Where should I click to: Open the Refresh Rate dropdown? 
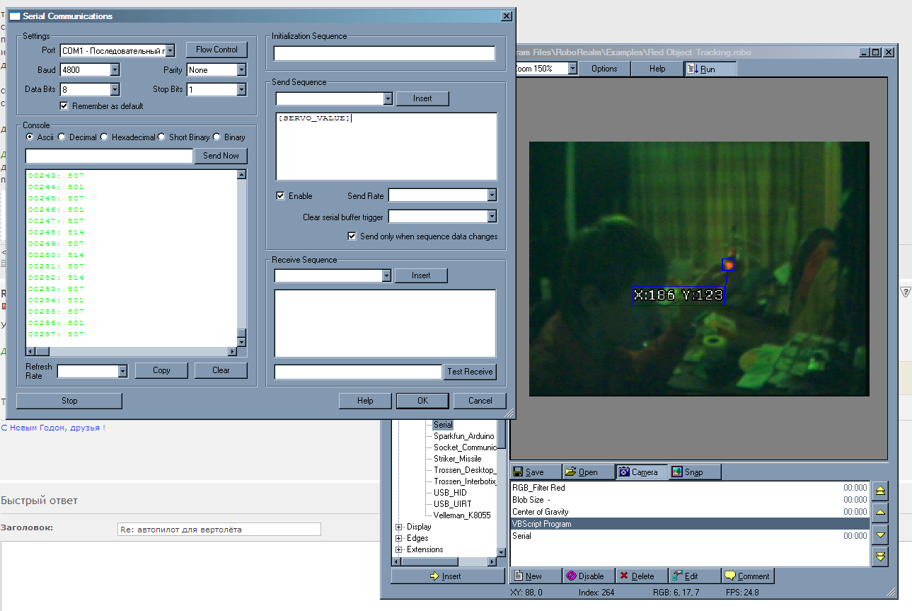(x=122, y=371)
